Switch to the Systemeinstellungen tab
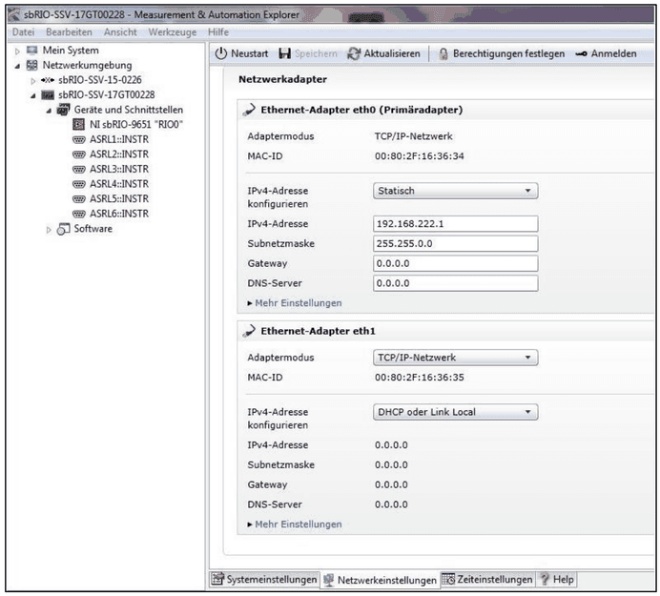The width and height of the screenshot is (660, 596). (x=264, y=580)
